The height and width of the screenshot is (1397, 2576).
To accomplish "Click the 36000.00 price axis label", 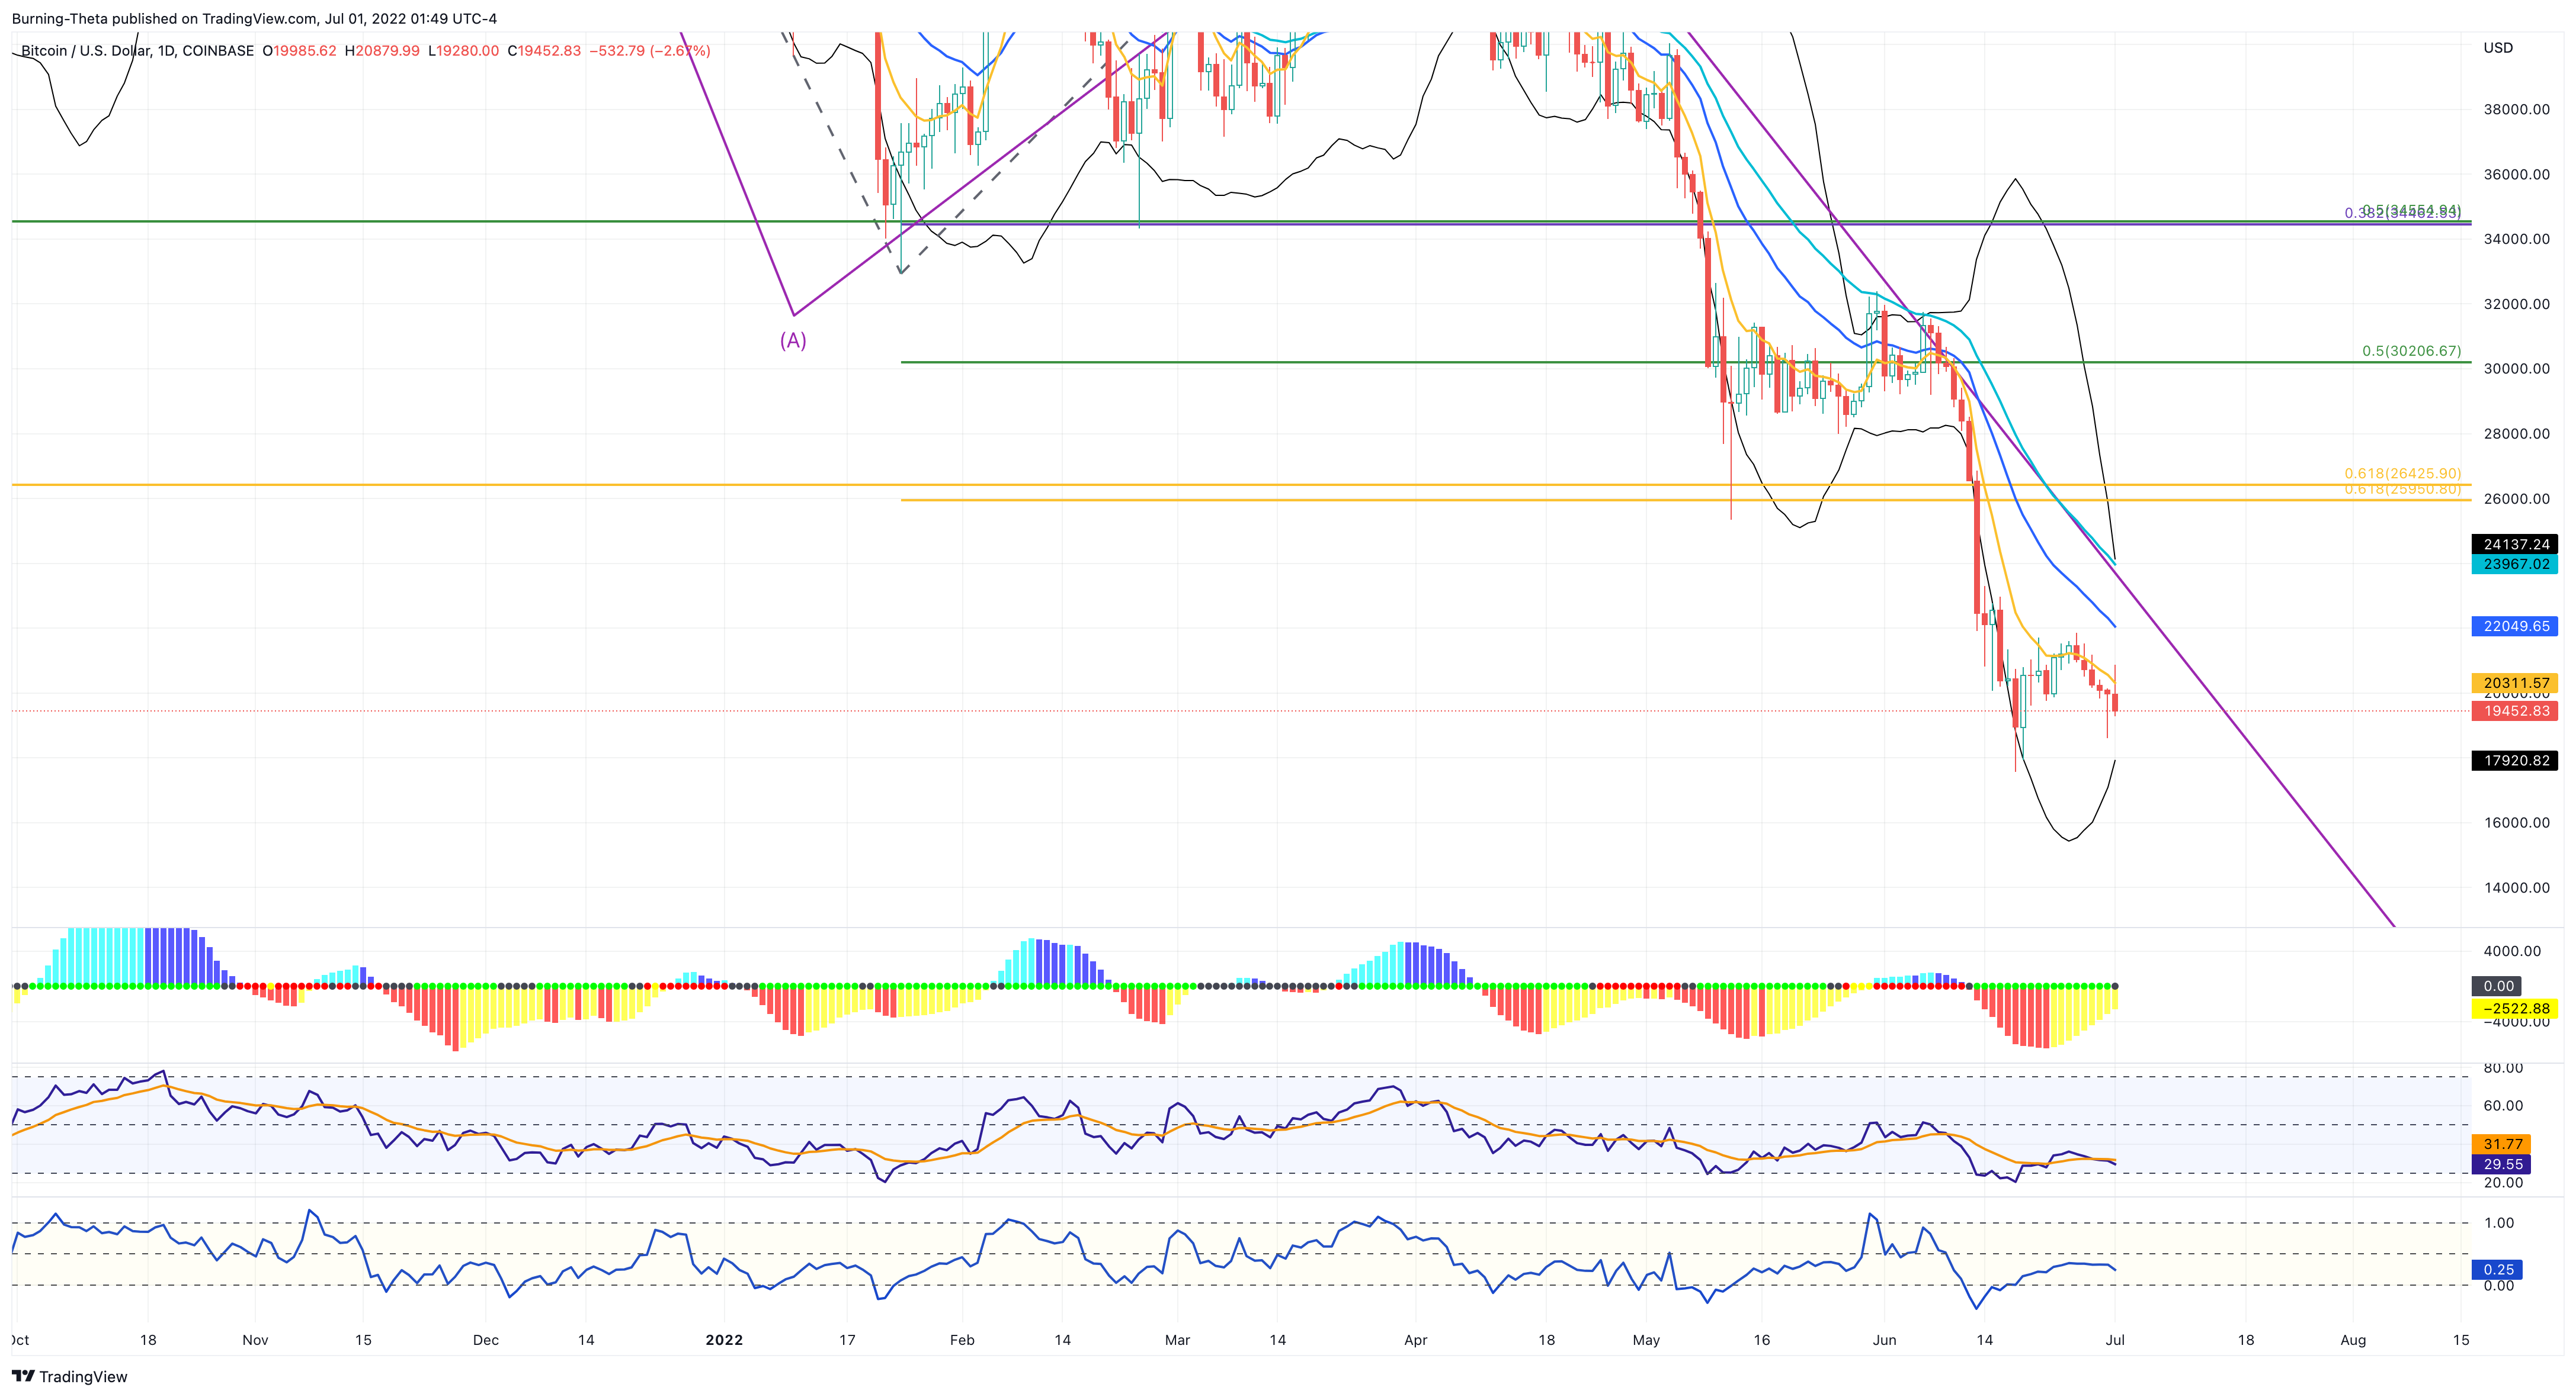I will 2516,175.
